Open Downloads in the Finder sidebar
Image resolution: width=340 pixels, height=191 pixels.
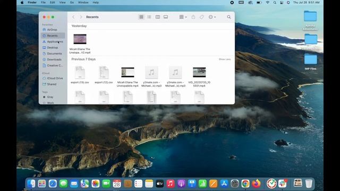point(53,59)
